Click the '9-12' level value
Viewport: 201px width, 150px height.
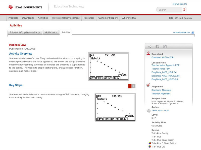tap(154, 118)
